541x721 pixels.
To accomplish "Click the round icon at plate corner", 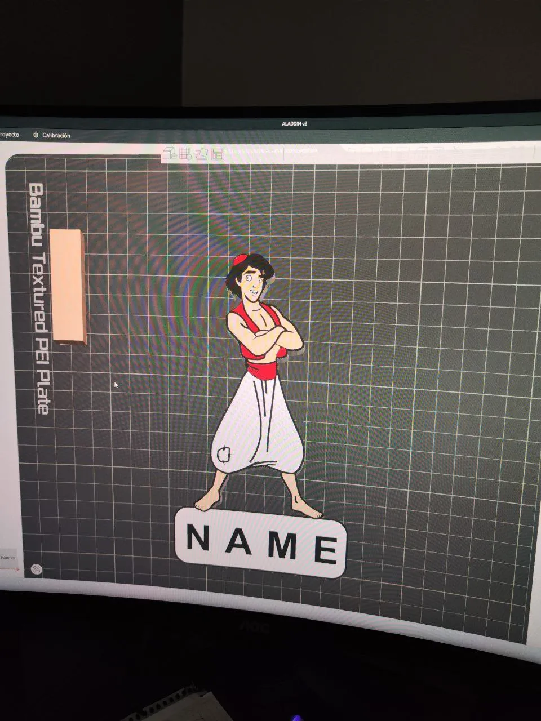I will coord(36,569).
